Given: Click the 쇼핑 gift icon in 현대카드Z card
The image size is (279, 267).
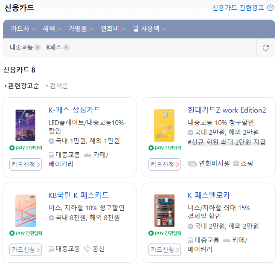Looking at the screenshot, I should (x=236, y=163).
